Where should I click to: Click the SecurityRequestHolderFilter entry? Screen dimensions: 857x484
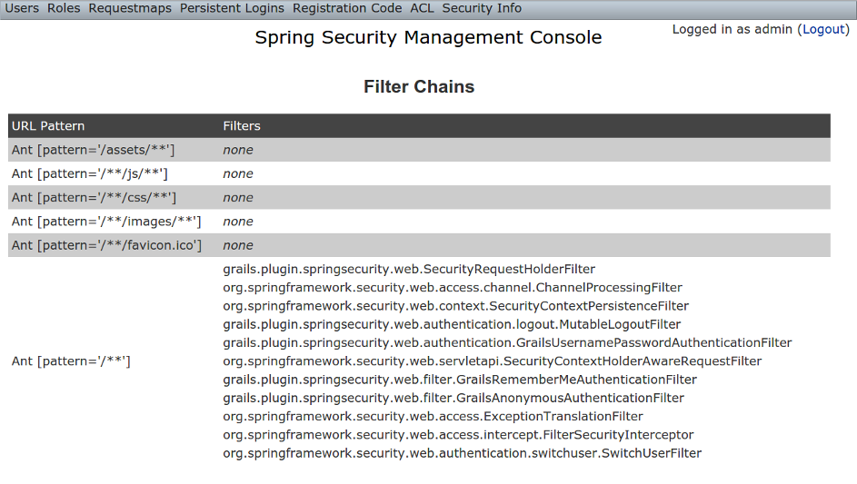coord(409,269)
